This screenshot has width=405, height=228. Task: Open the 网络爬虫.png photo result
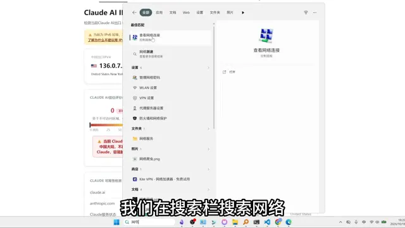point(170,159)
